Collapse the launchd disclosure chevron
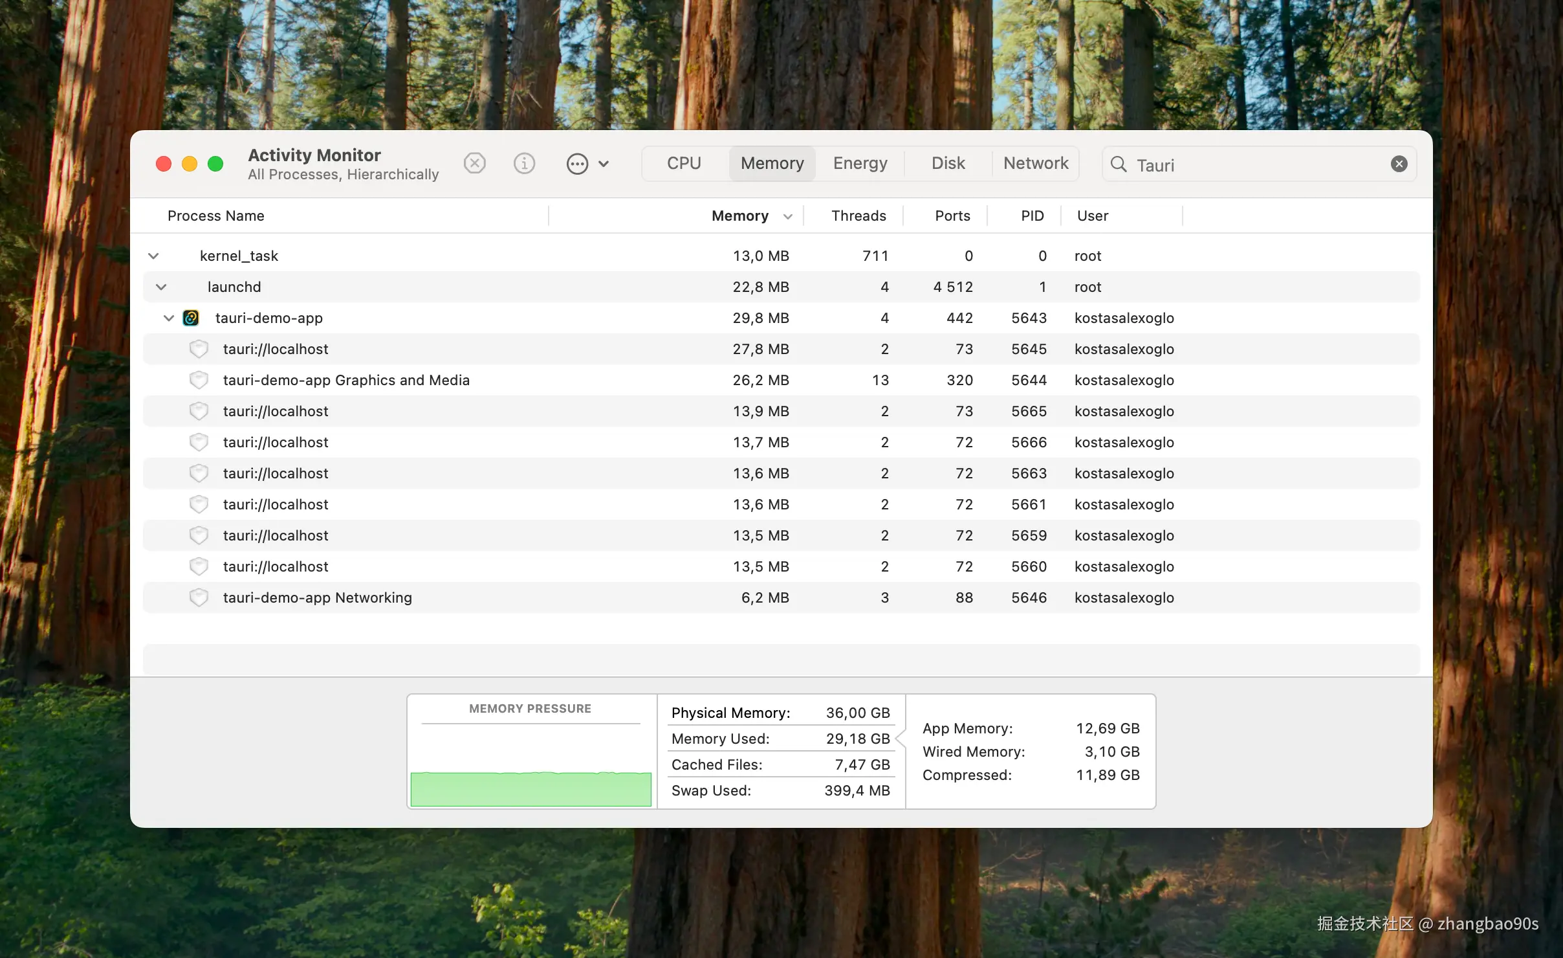 tap(161, 287)
